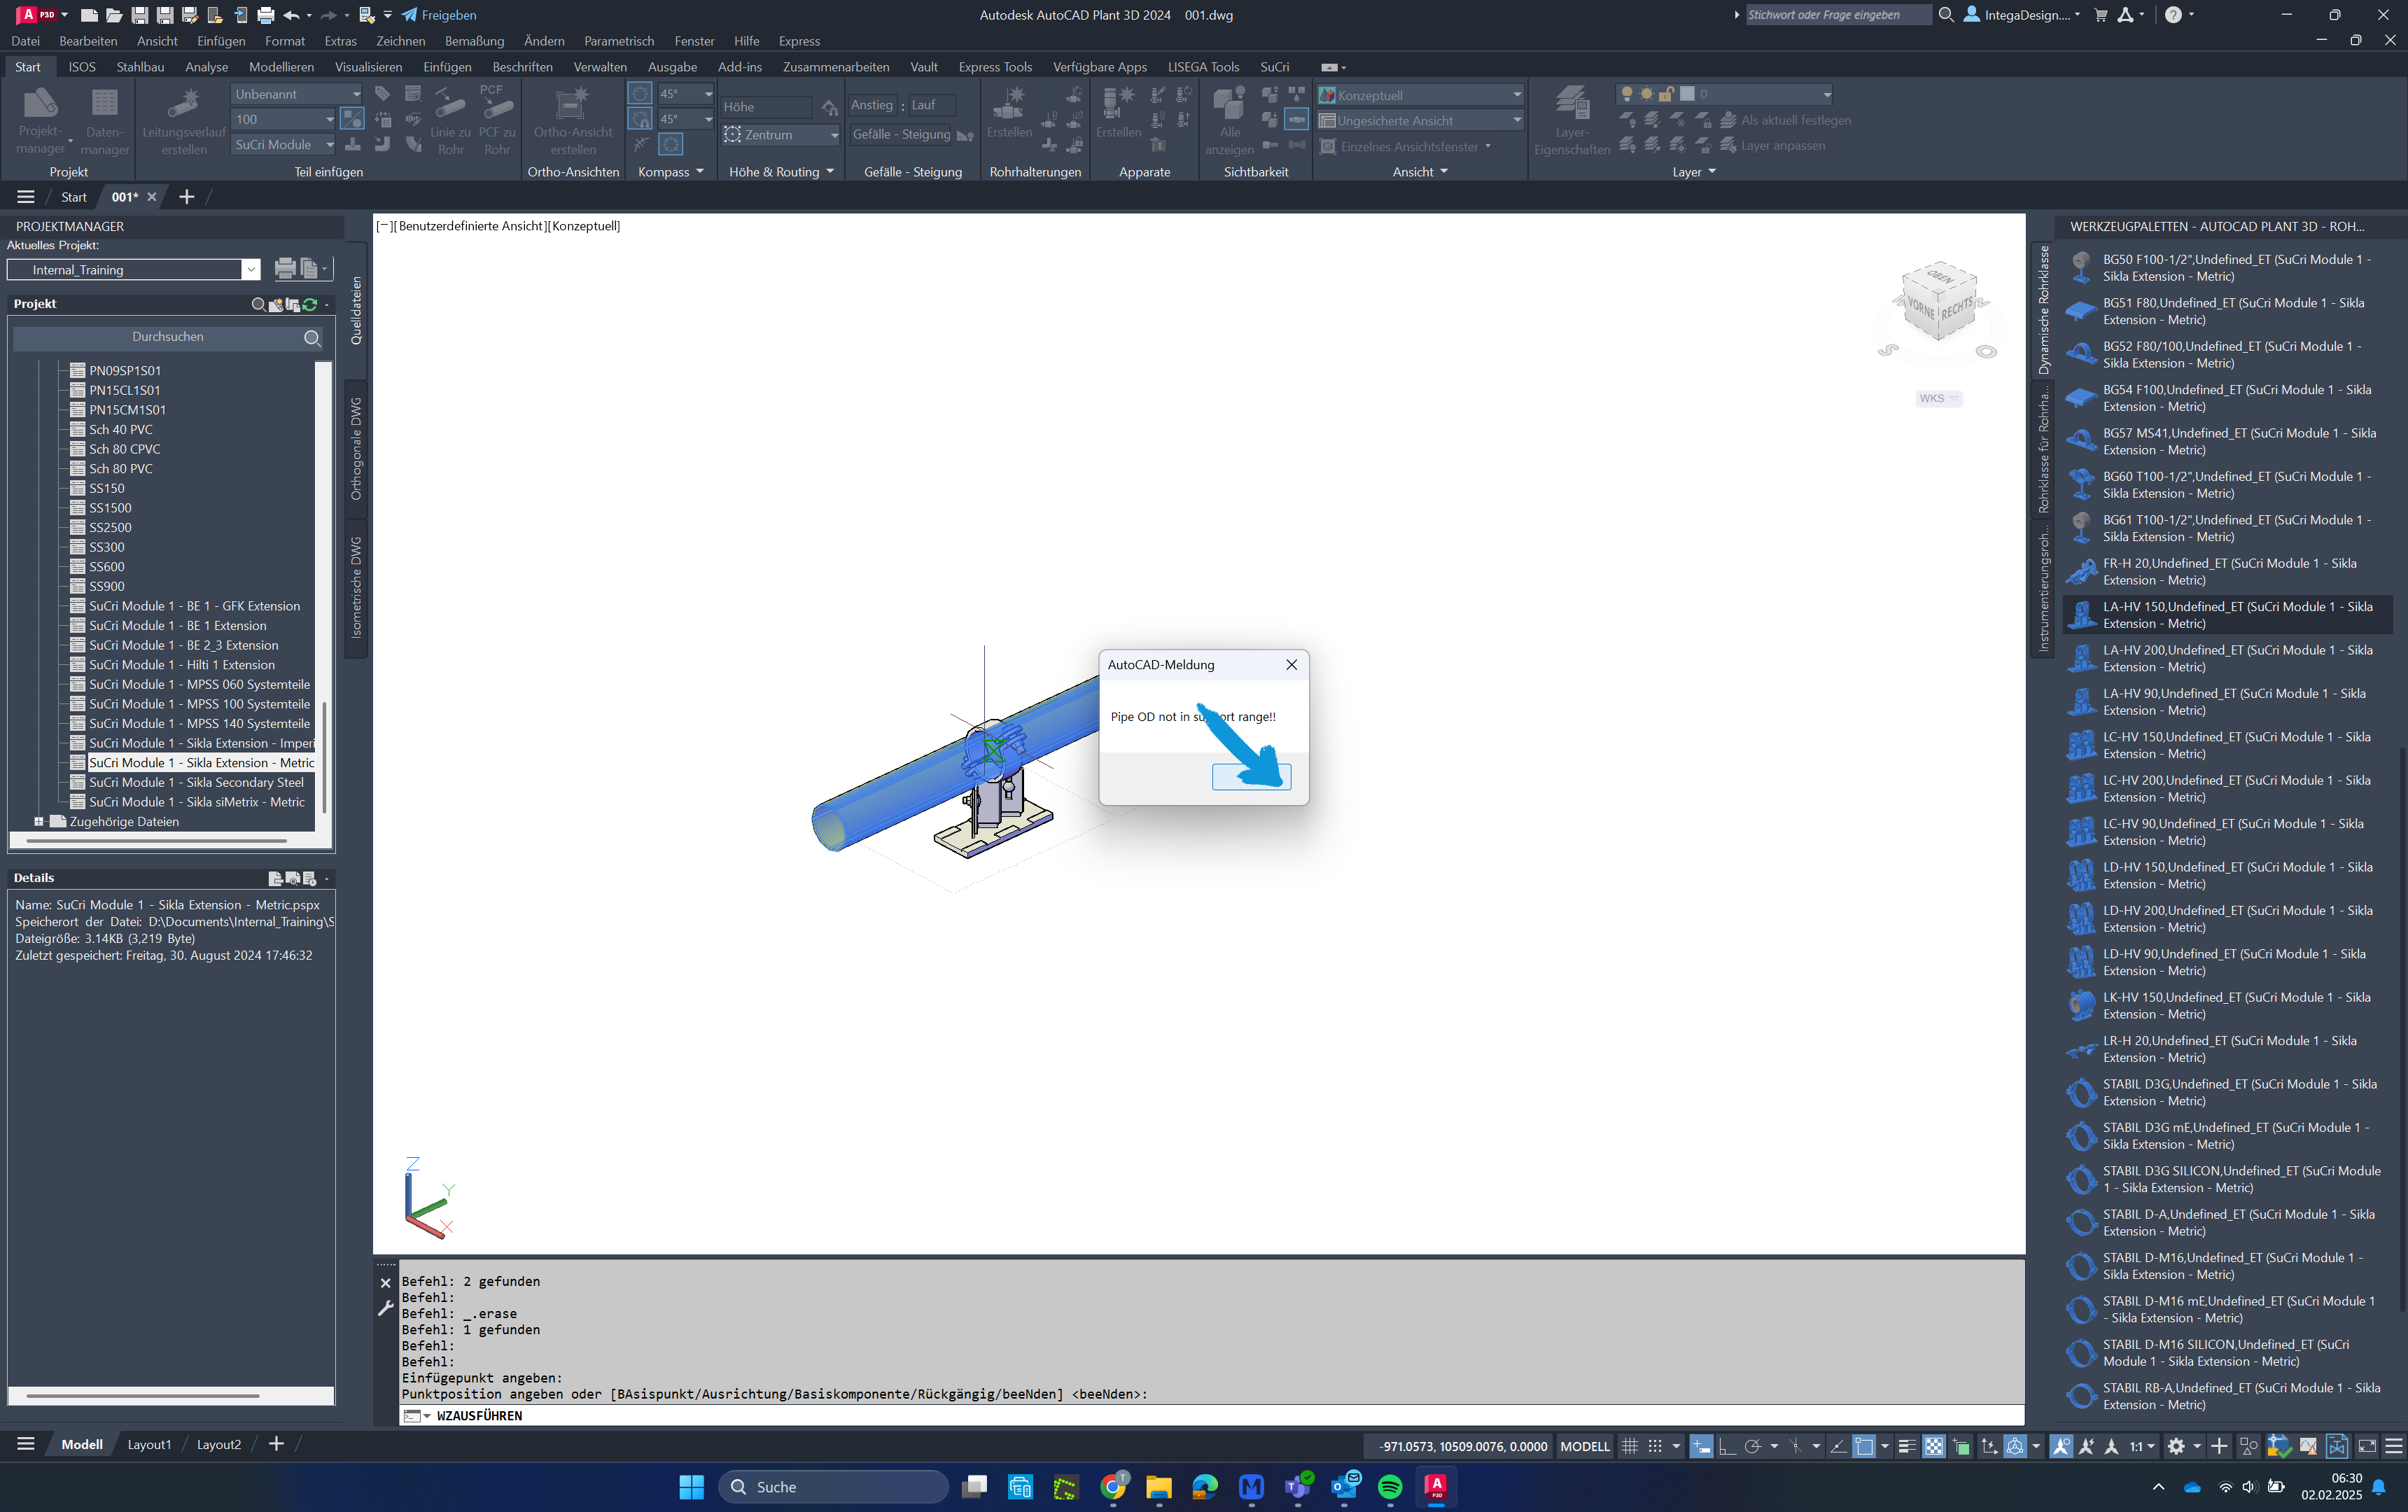Click the Clean Screen icon in status bar

(2367, 1446)
